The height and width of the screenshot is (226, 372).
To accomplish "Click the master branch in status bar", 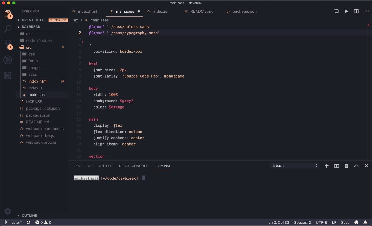I will click(x=13, y=223).
